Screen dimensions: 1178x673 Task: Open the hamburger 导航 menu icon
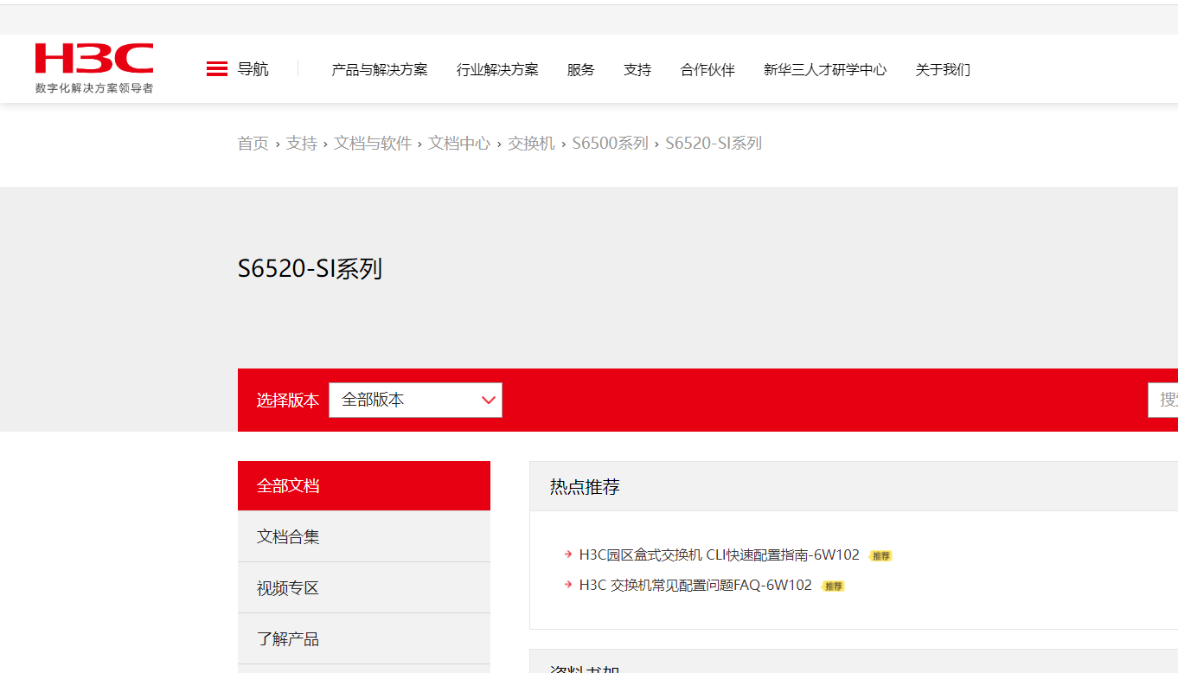pos(217,69)
